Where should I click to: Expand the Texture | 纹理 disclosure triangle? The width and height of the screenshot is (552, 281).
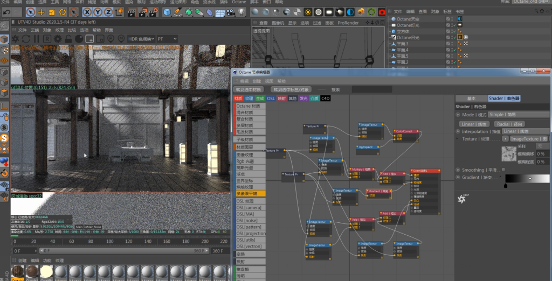tap(457, 139)
